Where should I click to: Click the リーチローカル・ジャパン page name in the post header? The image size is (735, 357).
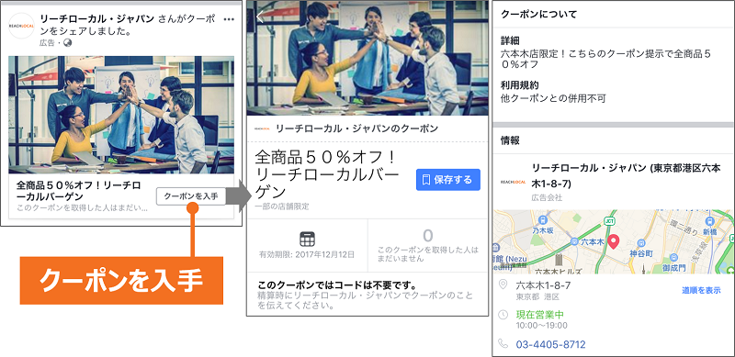click(97, 19)
